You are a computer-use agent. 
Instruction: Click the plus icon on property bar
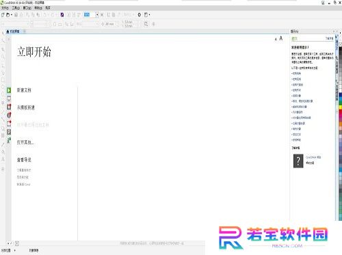point(153,24)
